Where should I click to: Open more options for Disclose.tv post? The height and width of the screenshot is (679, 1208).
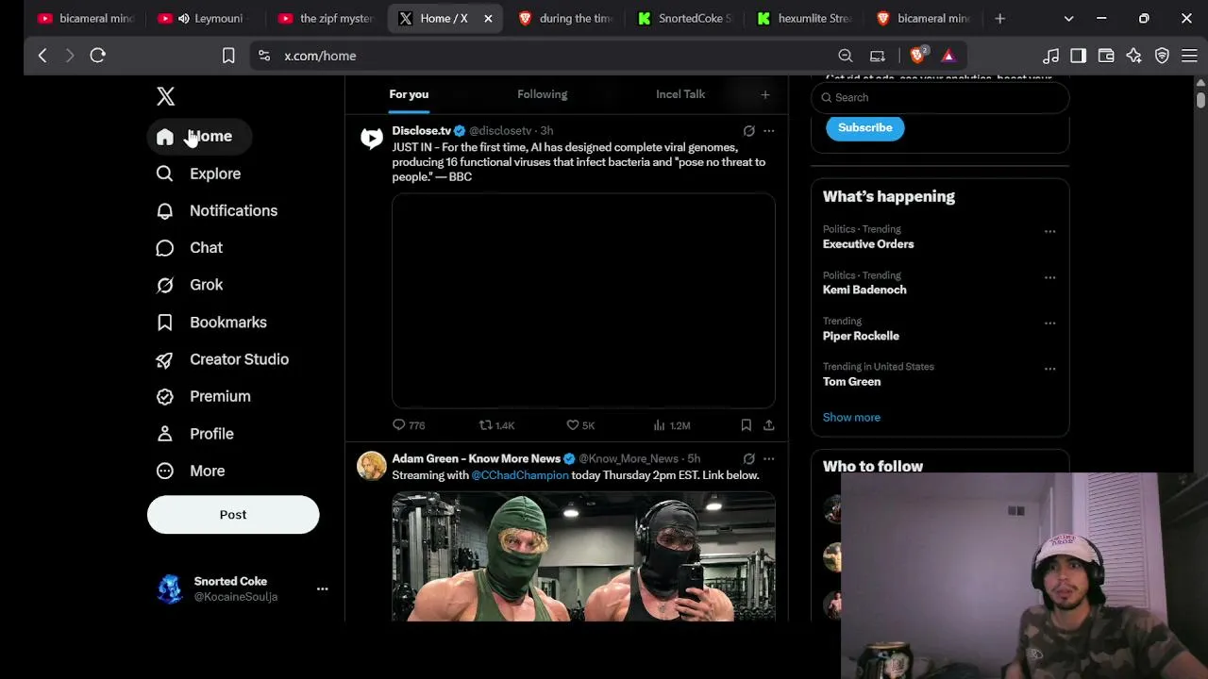click(x=769, y=131)
